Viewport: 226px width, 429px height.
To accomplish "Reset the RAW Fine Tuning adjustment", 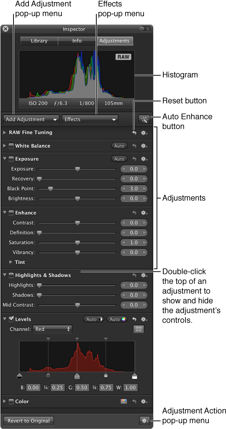I will point(134,133).
